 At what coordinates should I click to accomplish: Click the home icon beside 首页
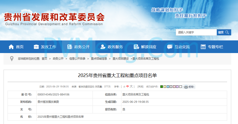[11, 47]
